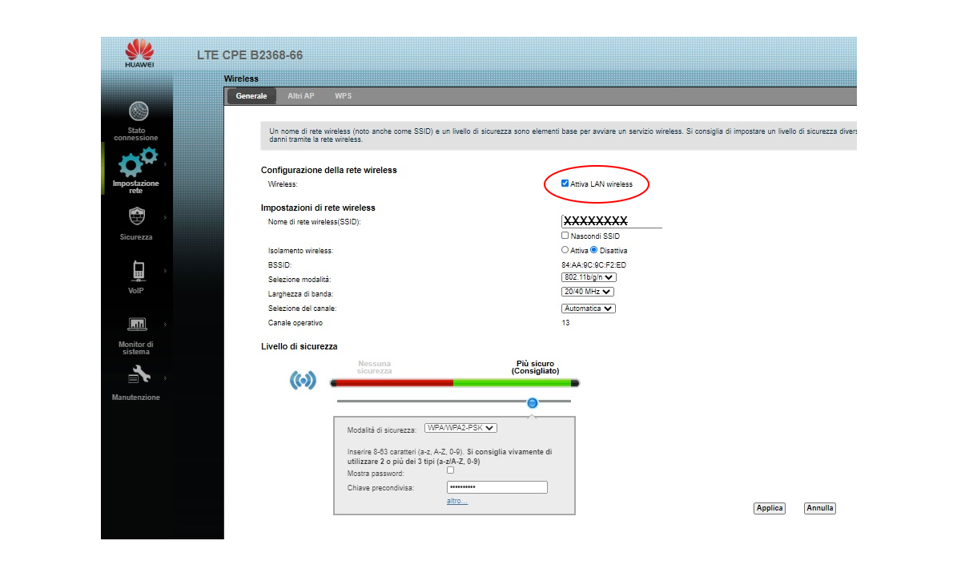Viewport: 961px width, 577px height.
Task: Switch to the Generale tab
Action: [251, 96]
